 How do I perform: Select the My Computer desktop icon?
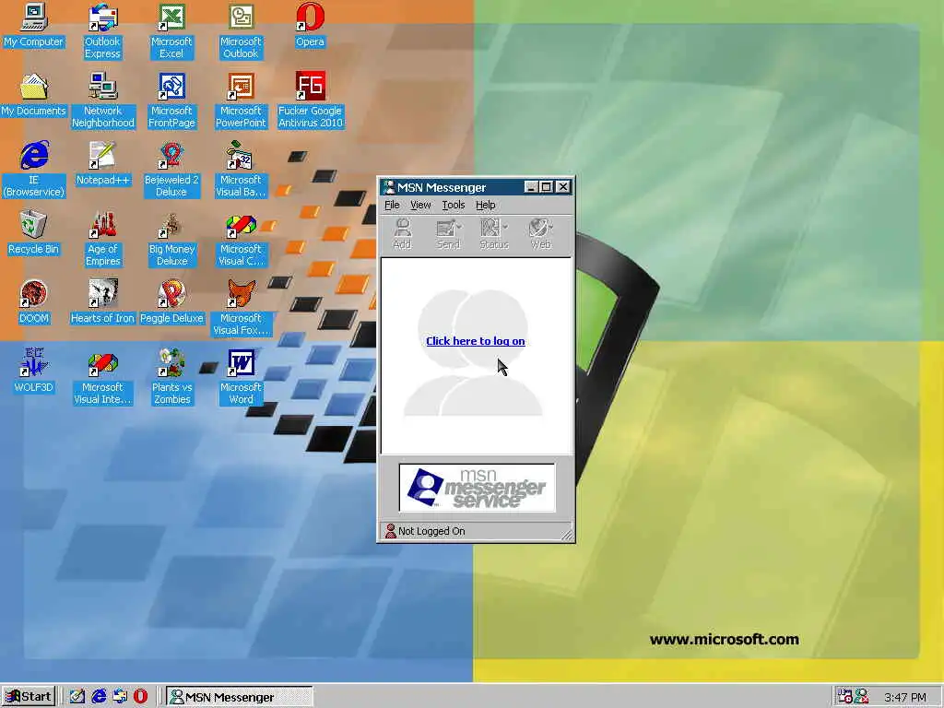[x=34, y=26]
